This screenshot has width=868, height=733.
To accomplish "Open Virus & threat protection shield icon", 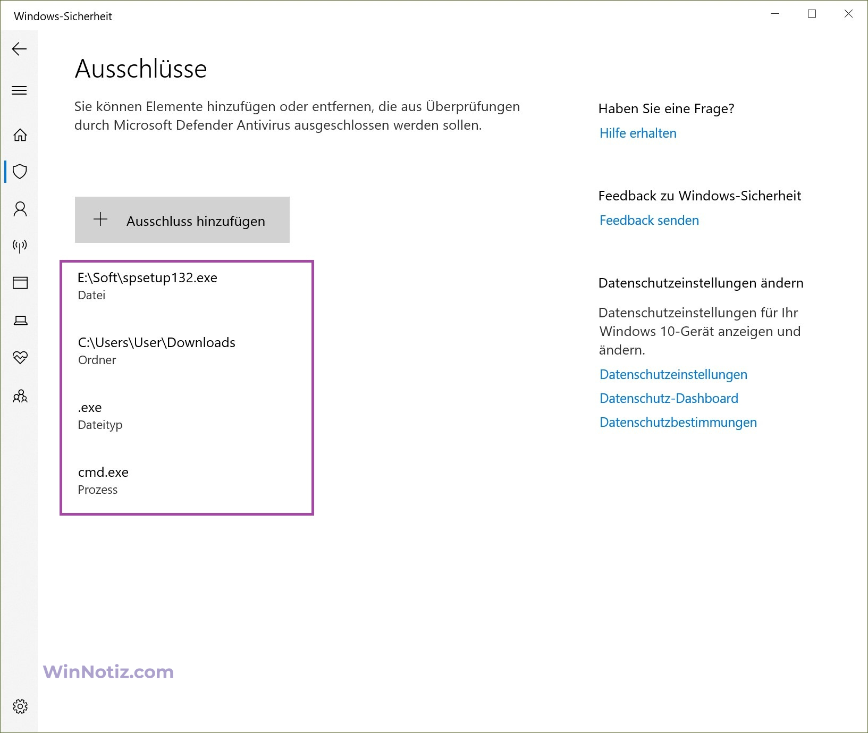I will point(20,172).
